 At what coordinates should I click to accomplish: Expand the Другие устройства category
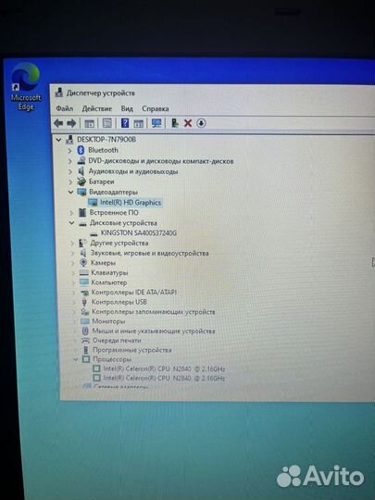click(72, 244)
